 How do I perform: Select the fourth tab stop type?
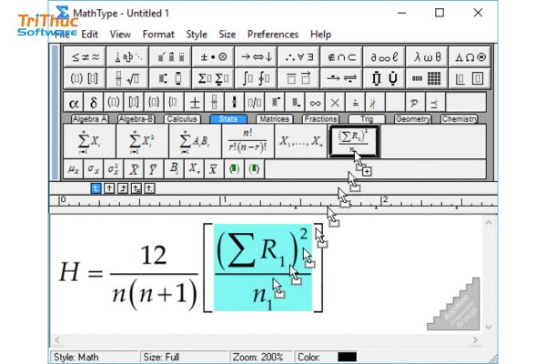[x=136, y=188]
